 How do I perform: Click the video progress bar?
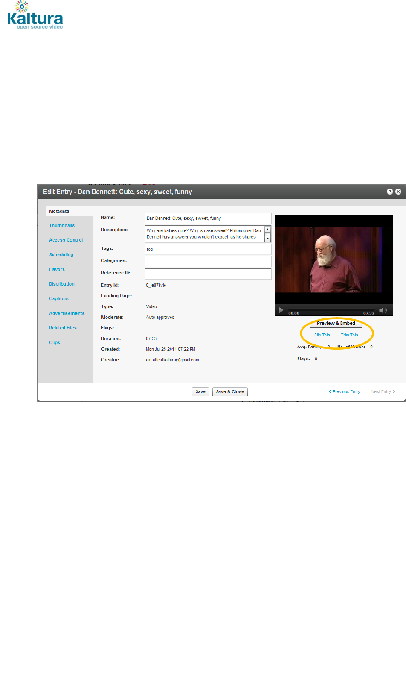(331, 309)
